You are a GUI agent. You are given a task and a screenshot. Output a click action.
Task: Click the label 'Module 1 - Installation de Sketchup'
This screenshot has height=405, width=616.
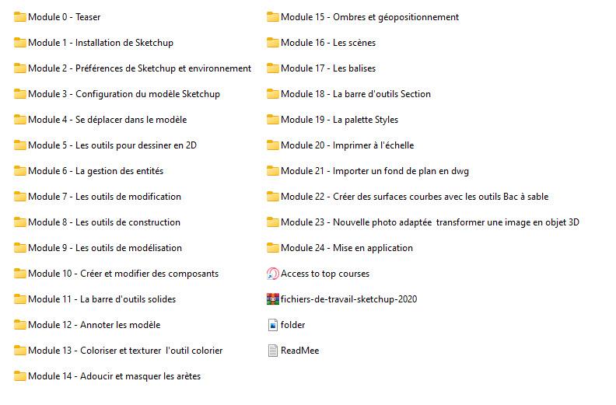[x=100, y=43]
